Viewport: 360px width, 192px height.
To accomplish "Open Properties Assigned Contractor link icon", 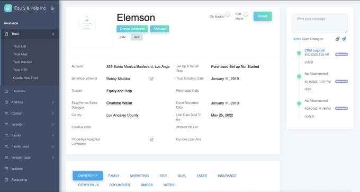I will coord(151,139).
